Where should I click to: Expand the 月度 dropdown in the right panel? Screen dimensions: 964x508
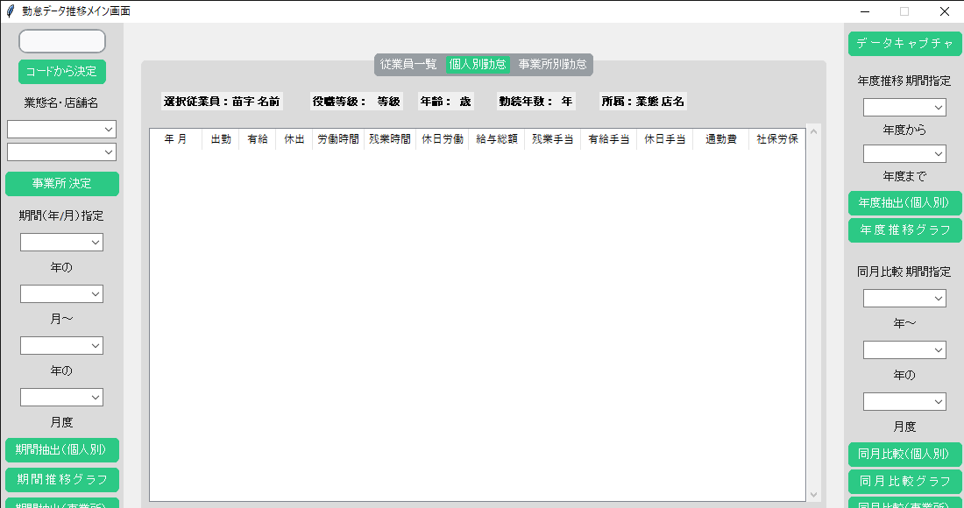click(x=904, y=401)
